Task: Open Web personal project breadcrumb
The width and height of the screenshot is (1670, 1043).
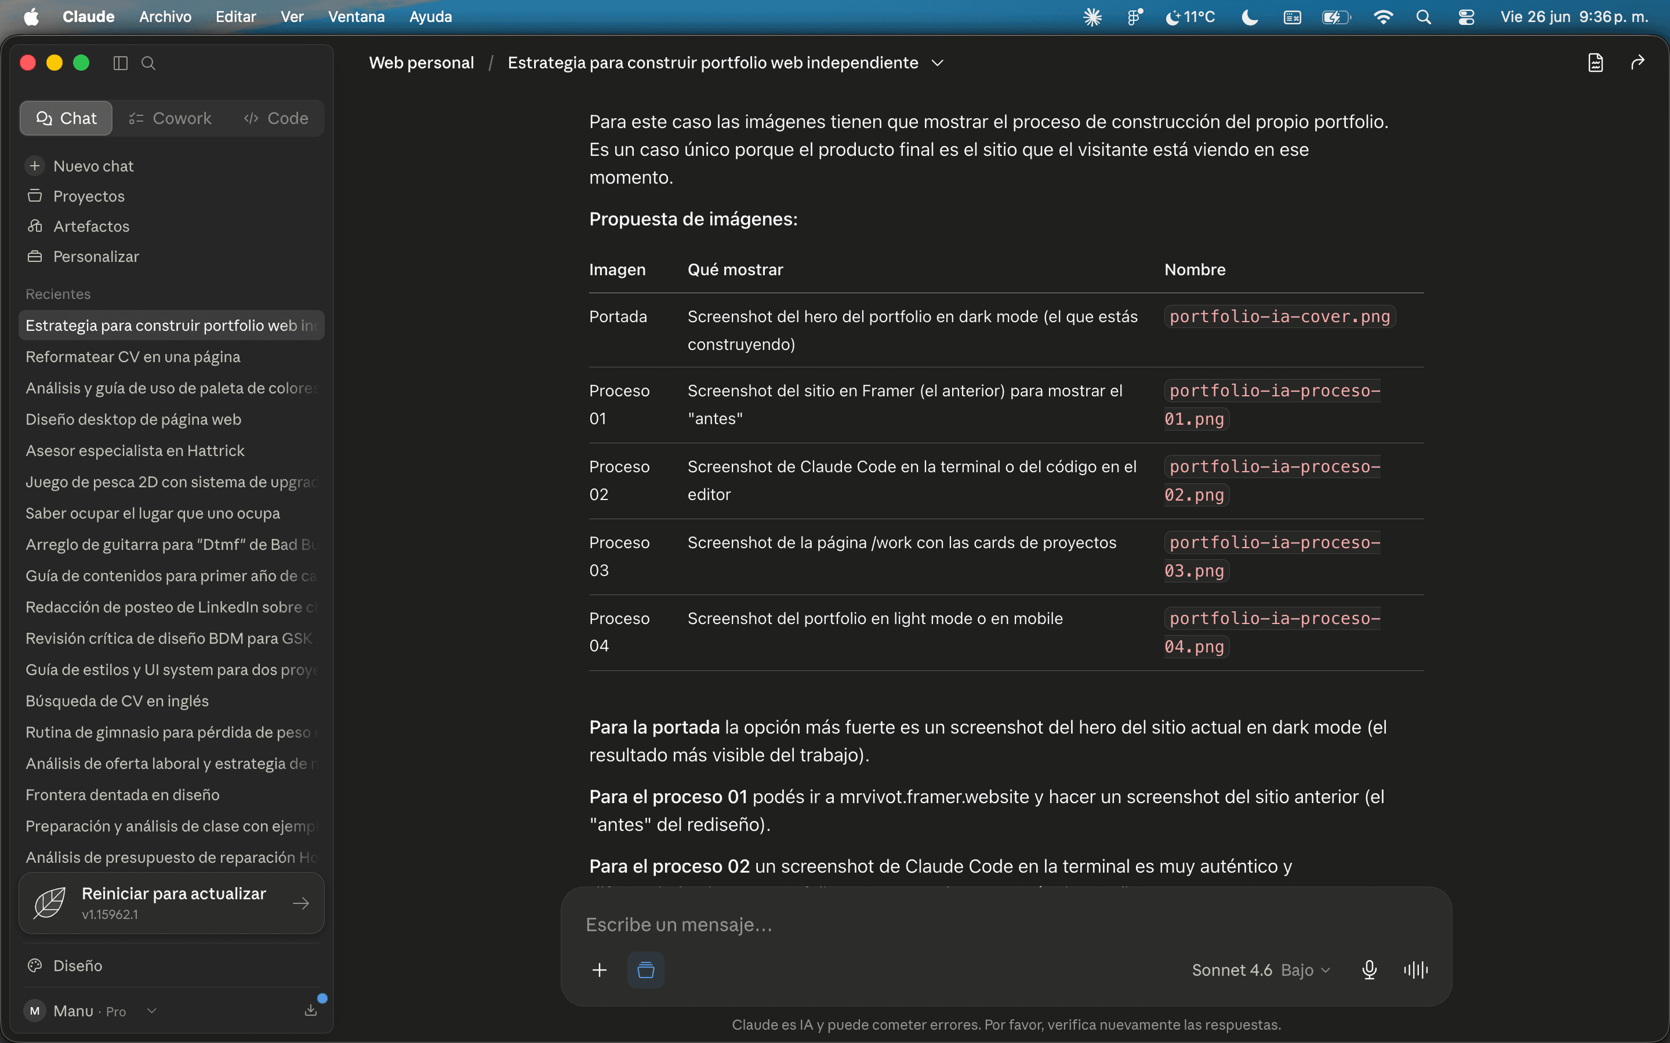Action: [x=421, y=63]
